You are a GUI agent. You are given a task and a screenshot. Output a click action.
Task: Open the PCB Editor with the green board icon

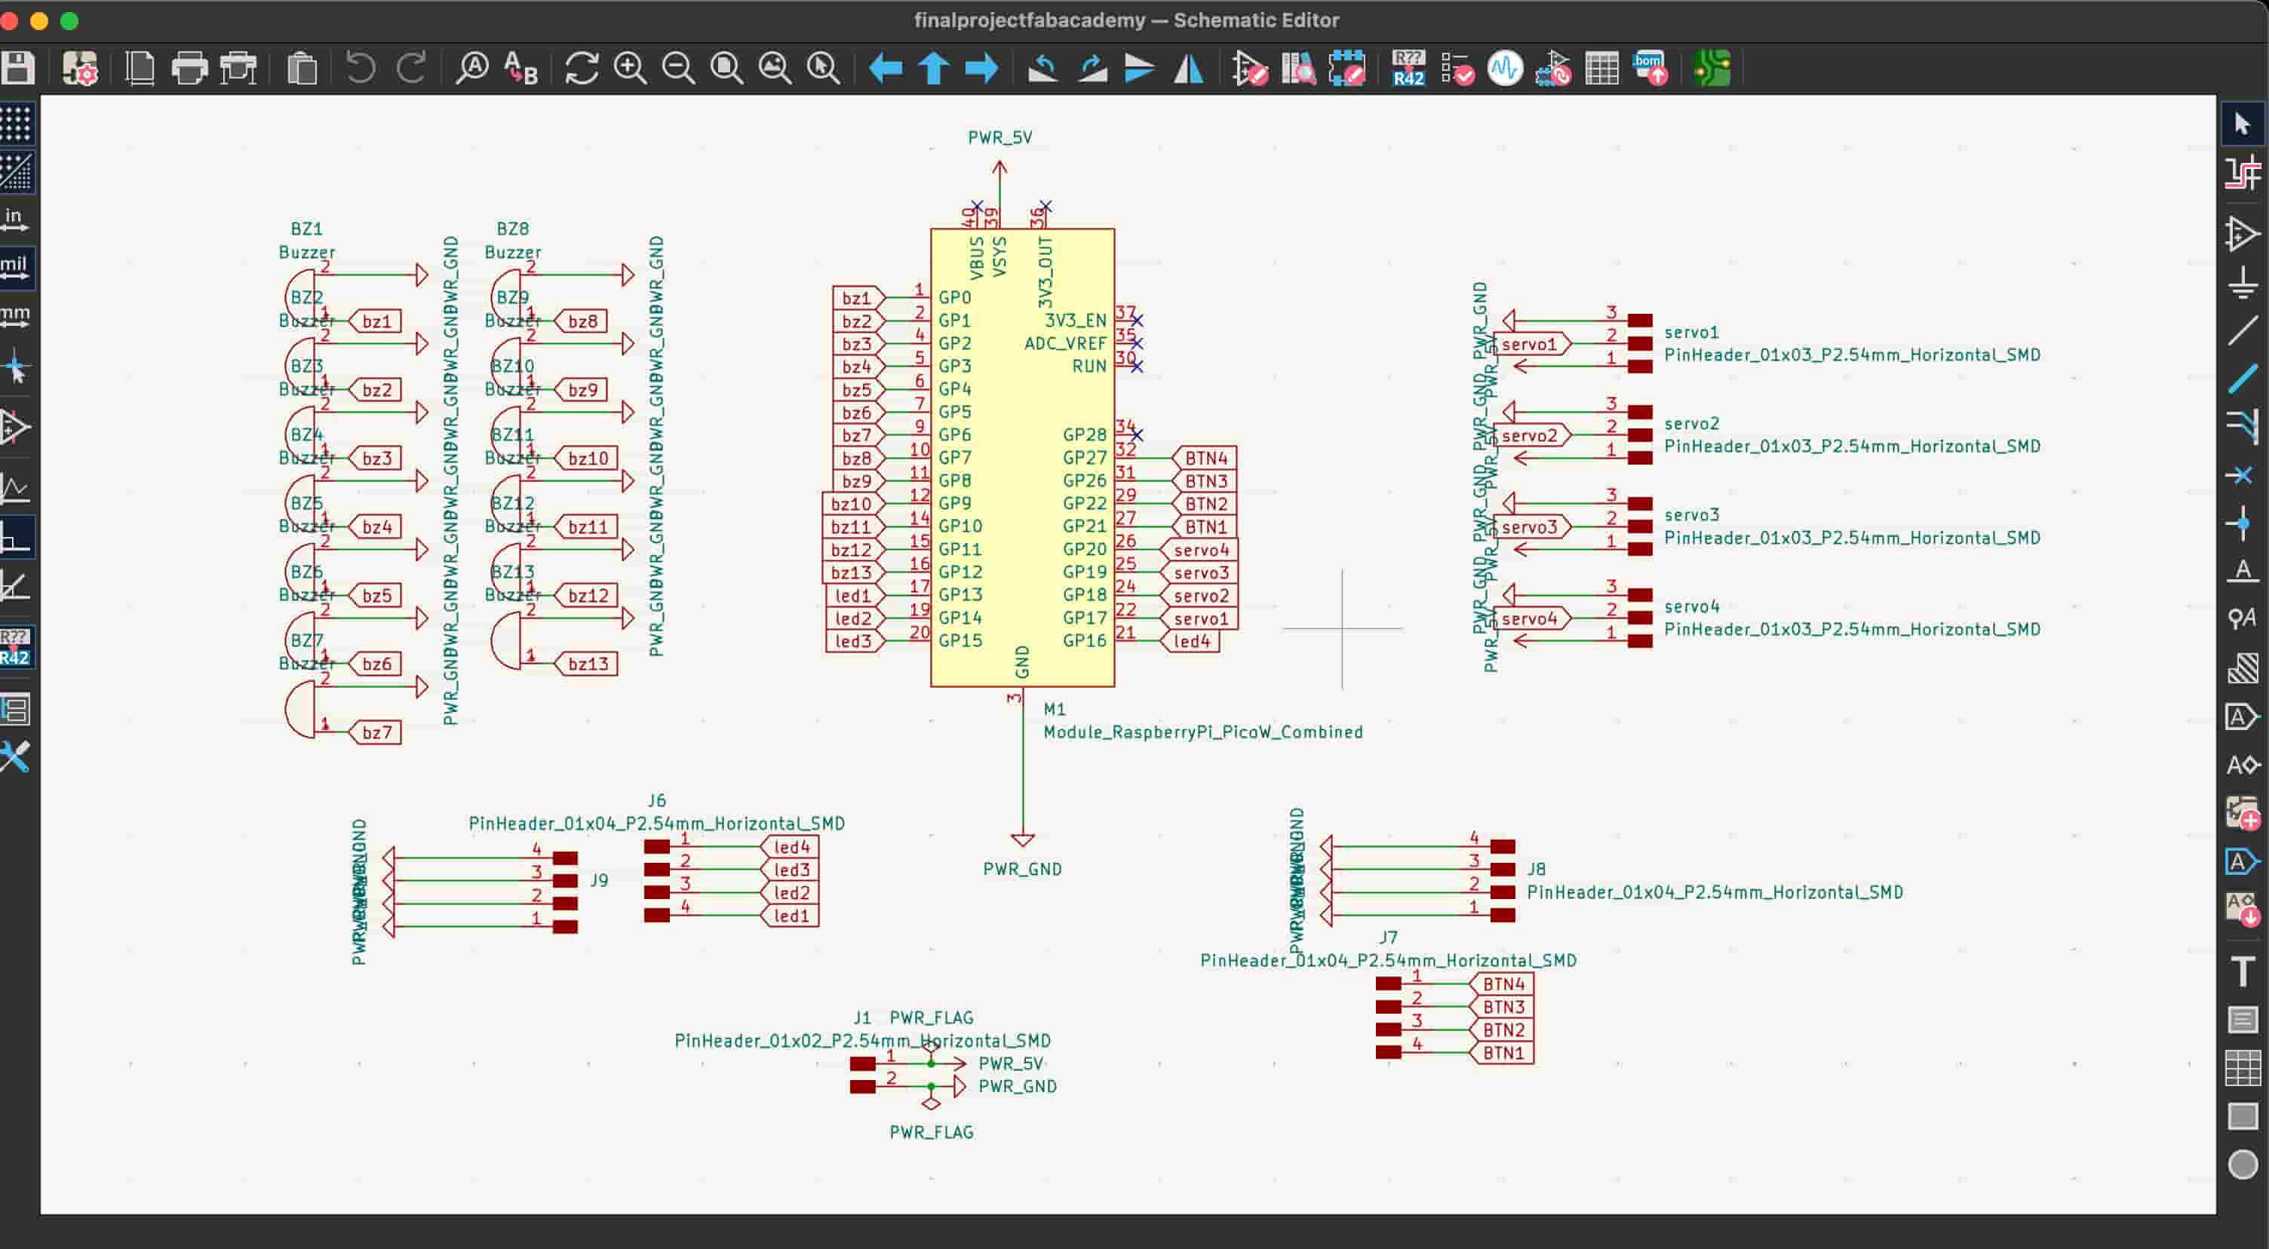click(x=1712, y=68)
